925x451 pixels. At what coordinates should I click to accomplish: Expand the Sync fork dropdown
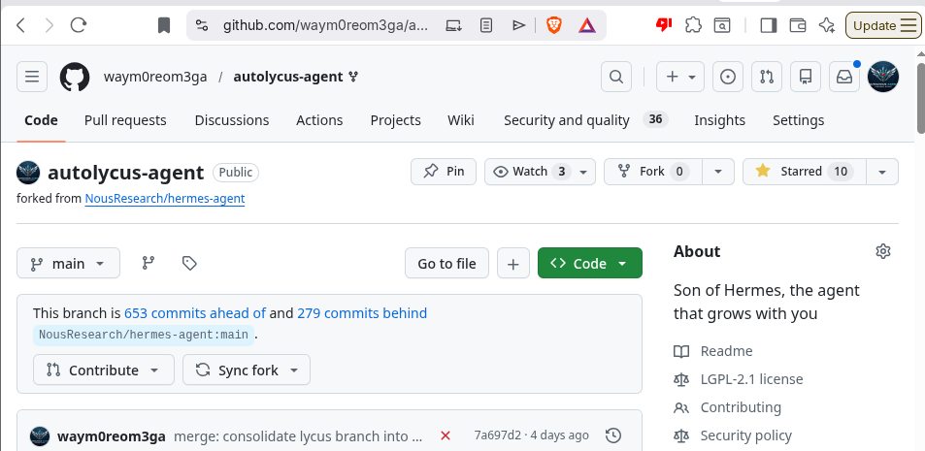point(247,370)
